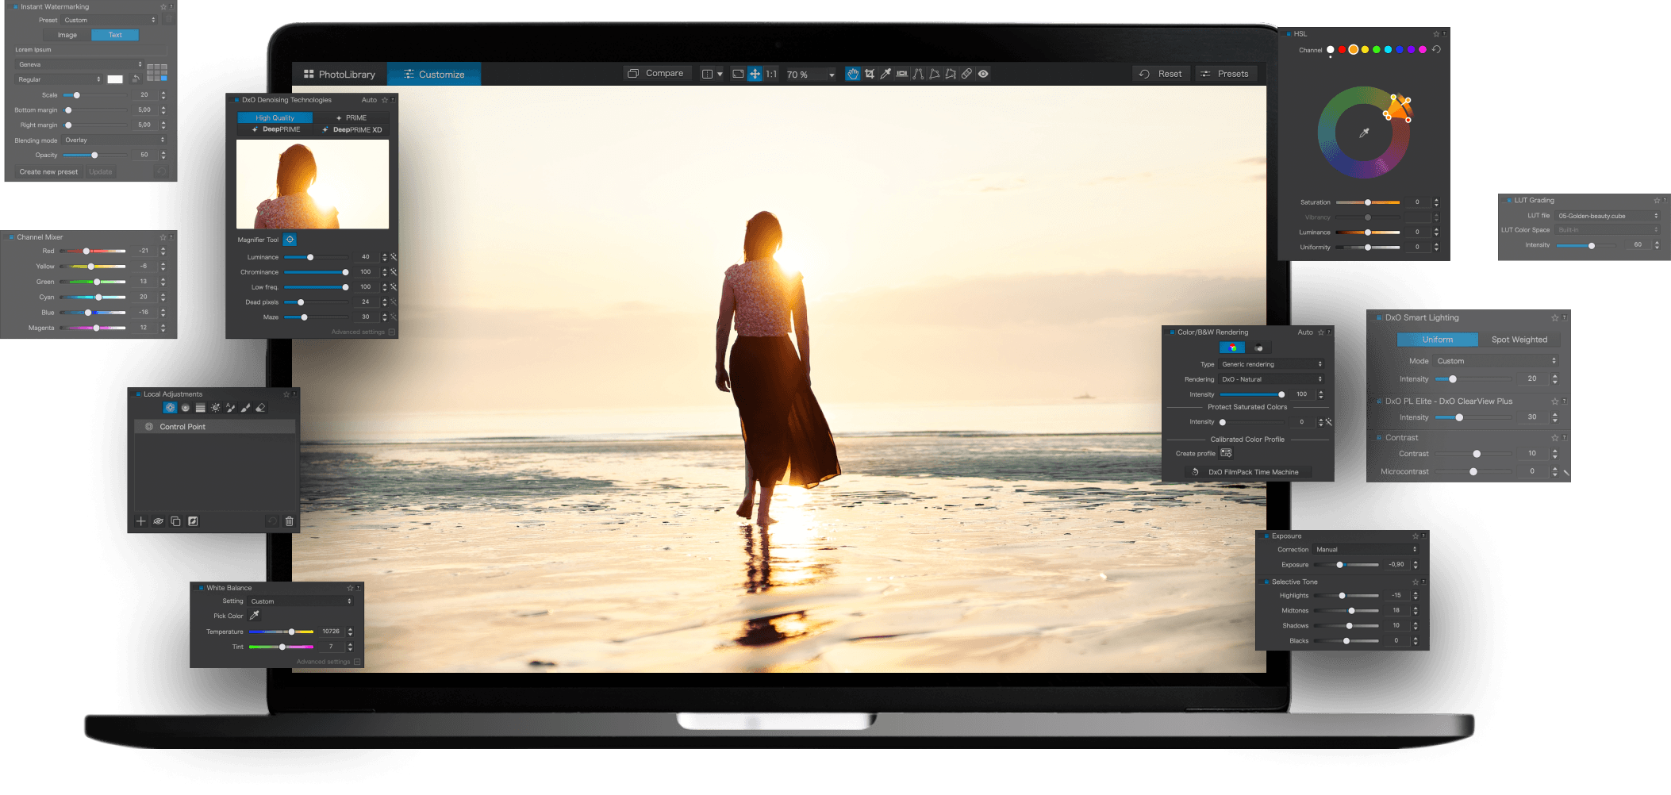
Task: Expand the 70 % zoom level dropdown
Action: click(831, 75)
